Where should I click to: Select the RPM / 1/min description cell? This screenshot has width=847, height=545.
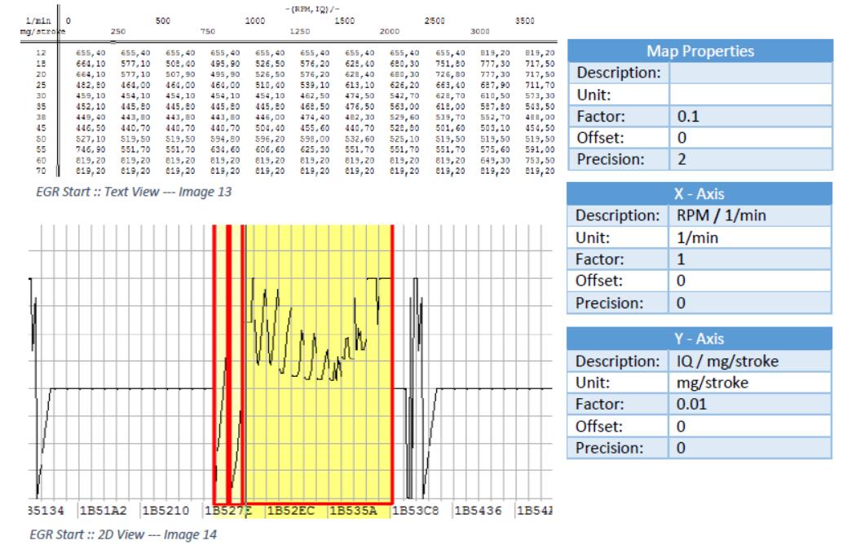point(750,215)
